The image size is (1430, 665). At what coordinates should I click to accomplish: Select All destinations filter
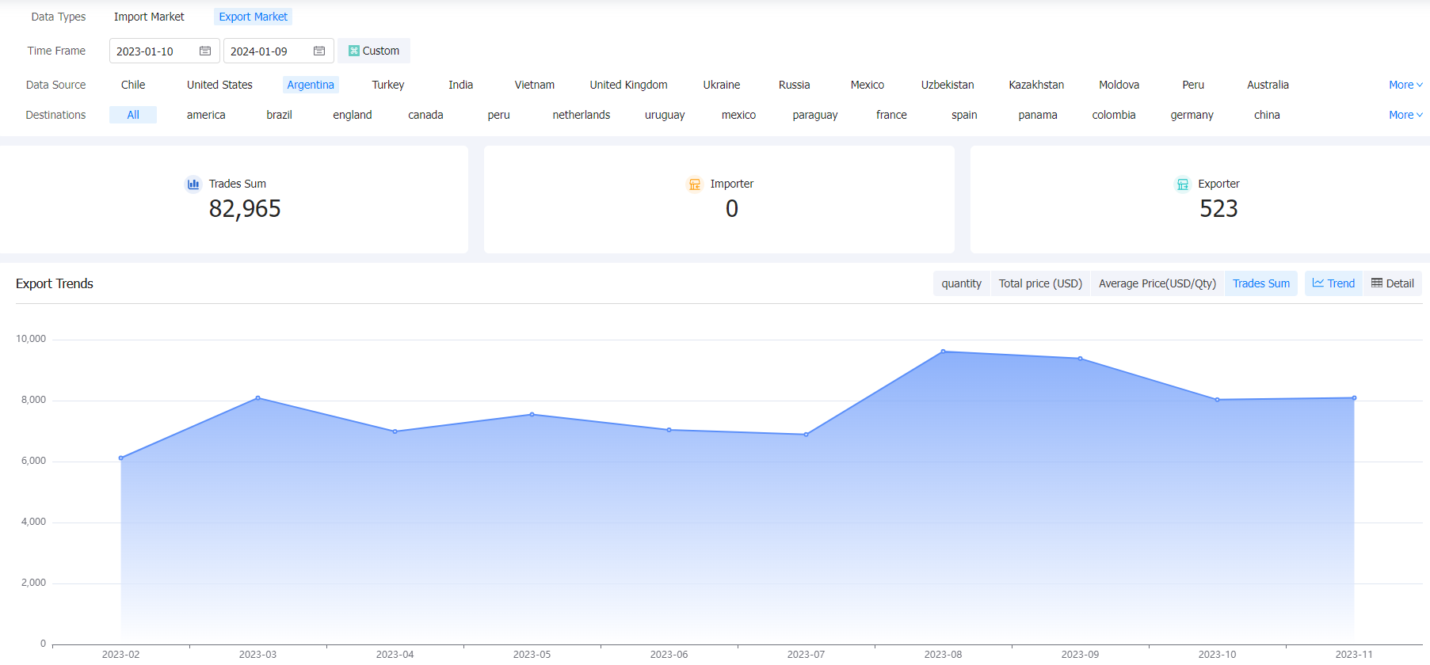[x=133, y=115]
